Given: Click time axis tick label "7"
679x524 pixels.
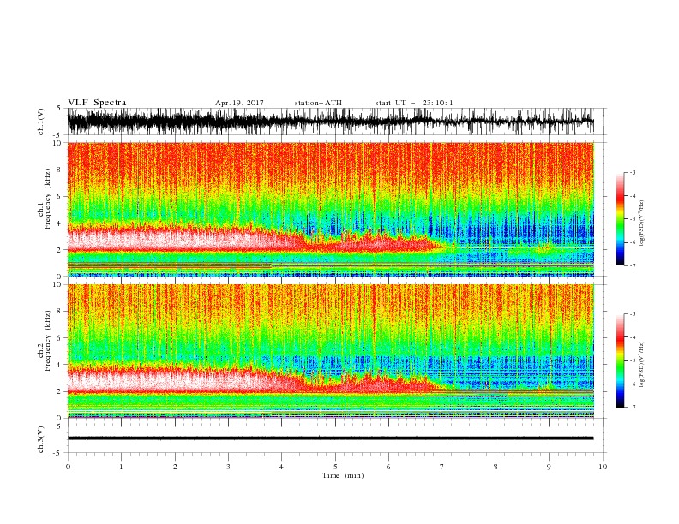Looking at the screenshot, I should [442, 467].
